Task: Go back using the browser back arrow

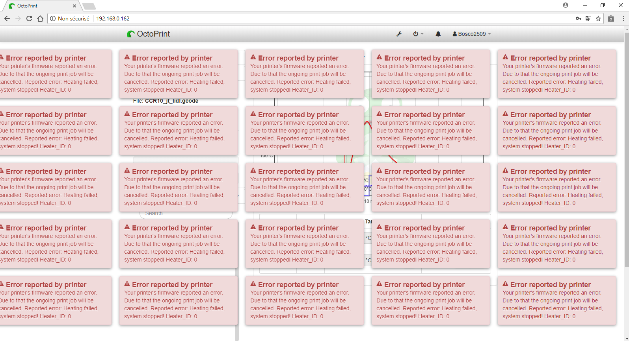Action: pyautogui.click(x=7, y=18)
